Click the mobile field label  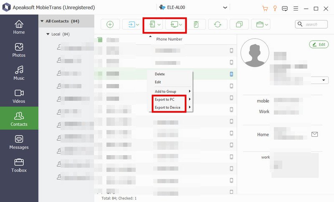263,101
